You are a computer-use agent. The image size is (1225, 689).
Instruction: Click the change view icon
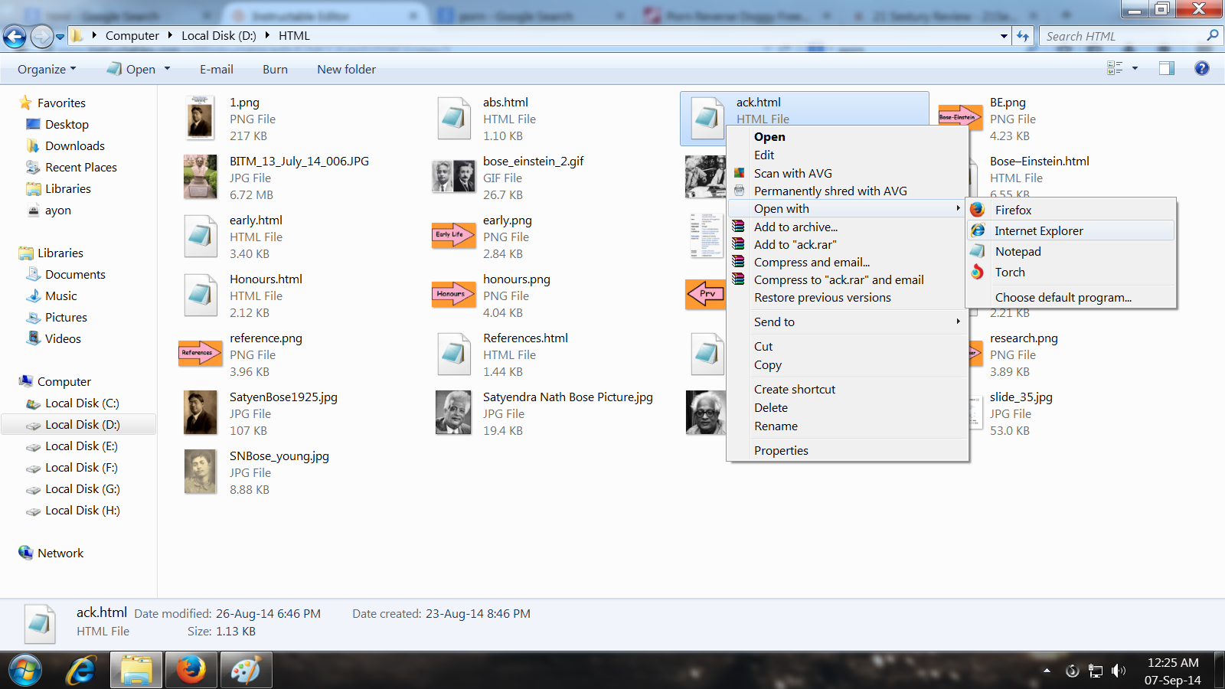point(1115,69)
